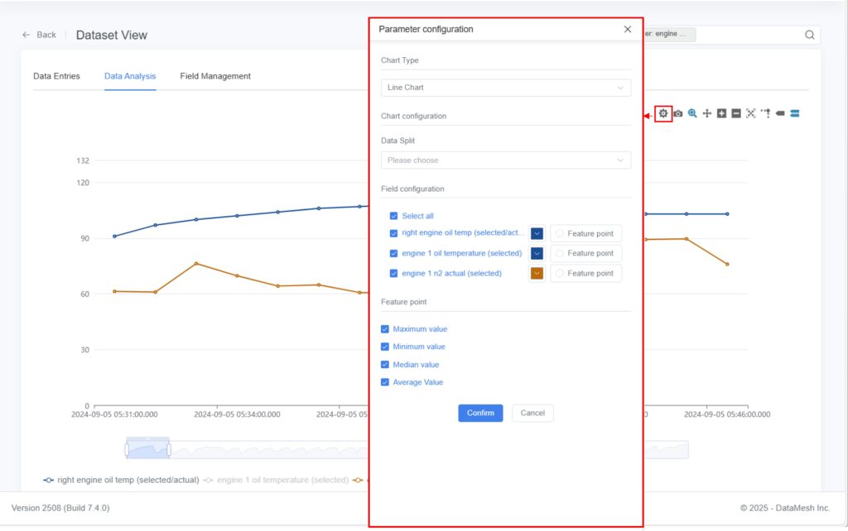Screen dimensions: 848x531
Task: Open the Chart Type dropdown
Action: coord(505,88)
